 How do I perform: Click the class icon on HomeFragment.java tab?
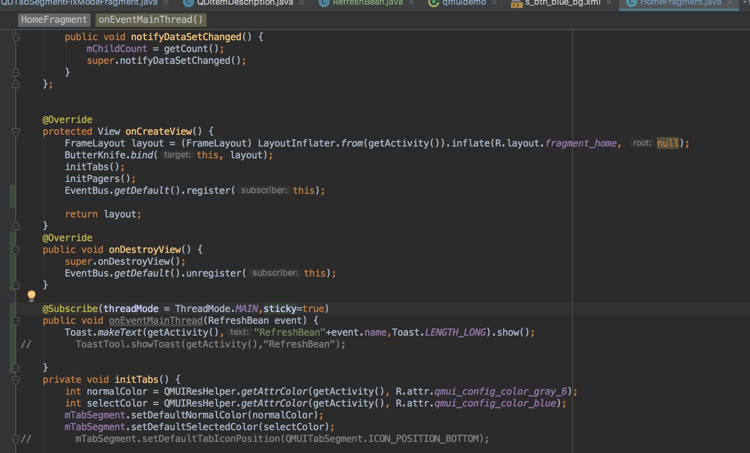point(632,3)
